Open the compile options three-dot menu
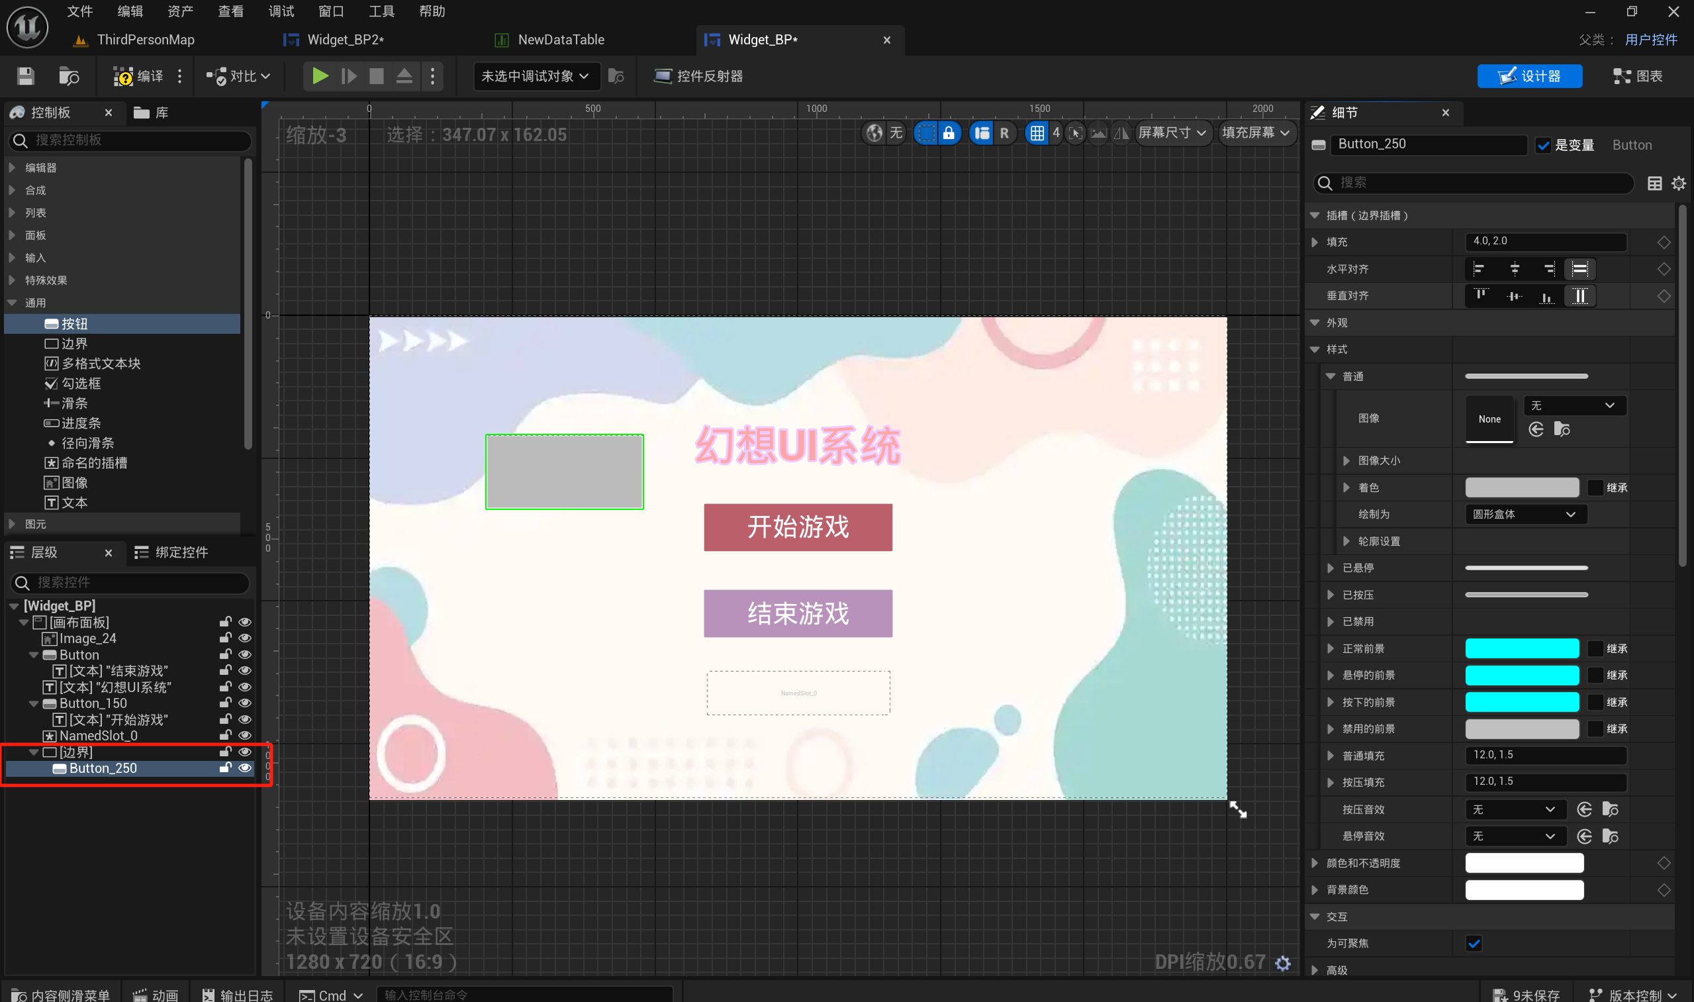Image resolution: width=1694 pixels, height=1002 pixels. 179,76
